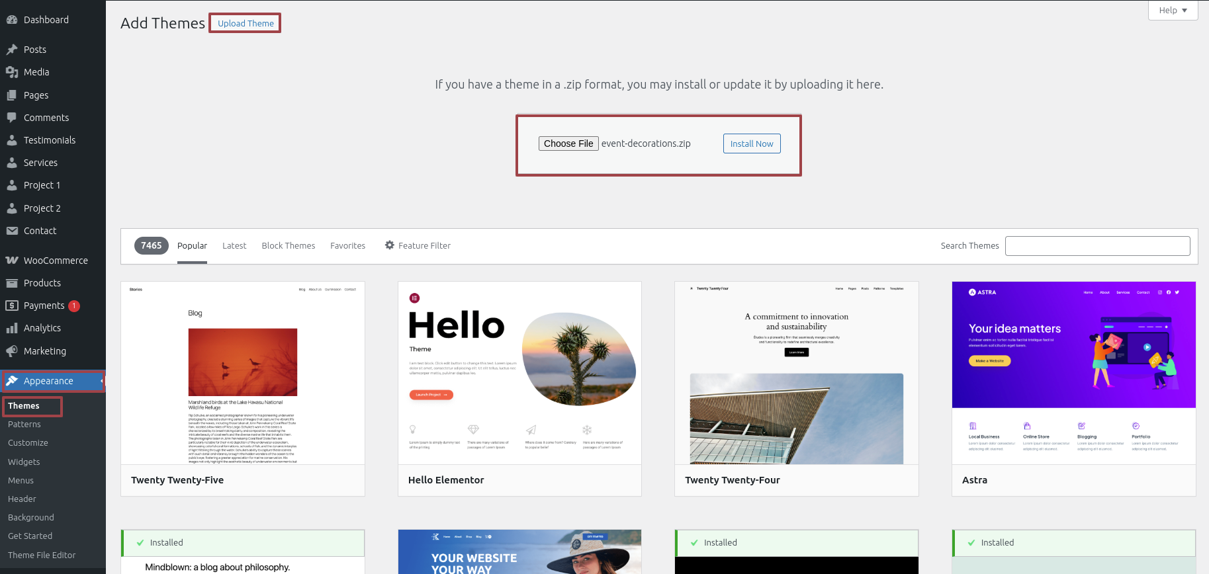Open the Menus submenu item
Screen dimensions: 1209x574
[x=21, y=481]
